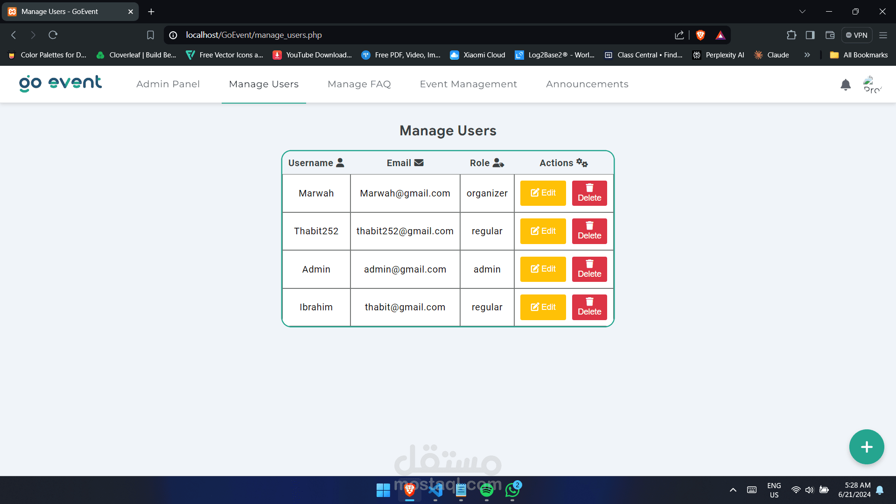Go to the Manage FAQ tab

(x=359, y=84)
